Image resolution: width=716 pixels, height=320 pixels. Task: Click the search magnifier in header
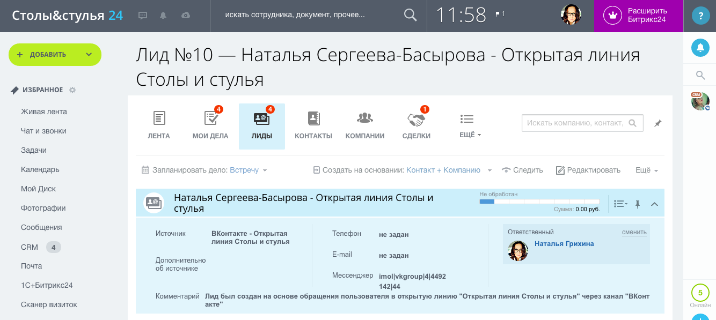[x=410, y=15]
